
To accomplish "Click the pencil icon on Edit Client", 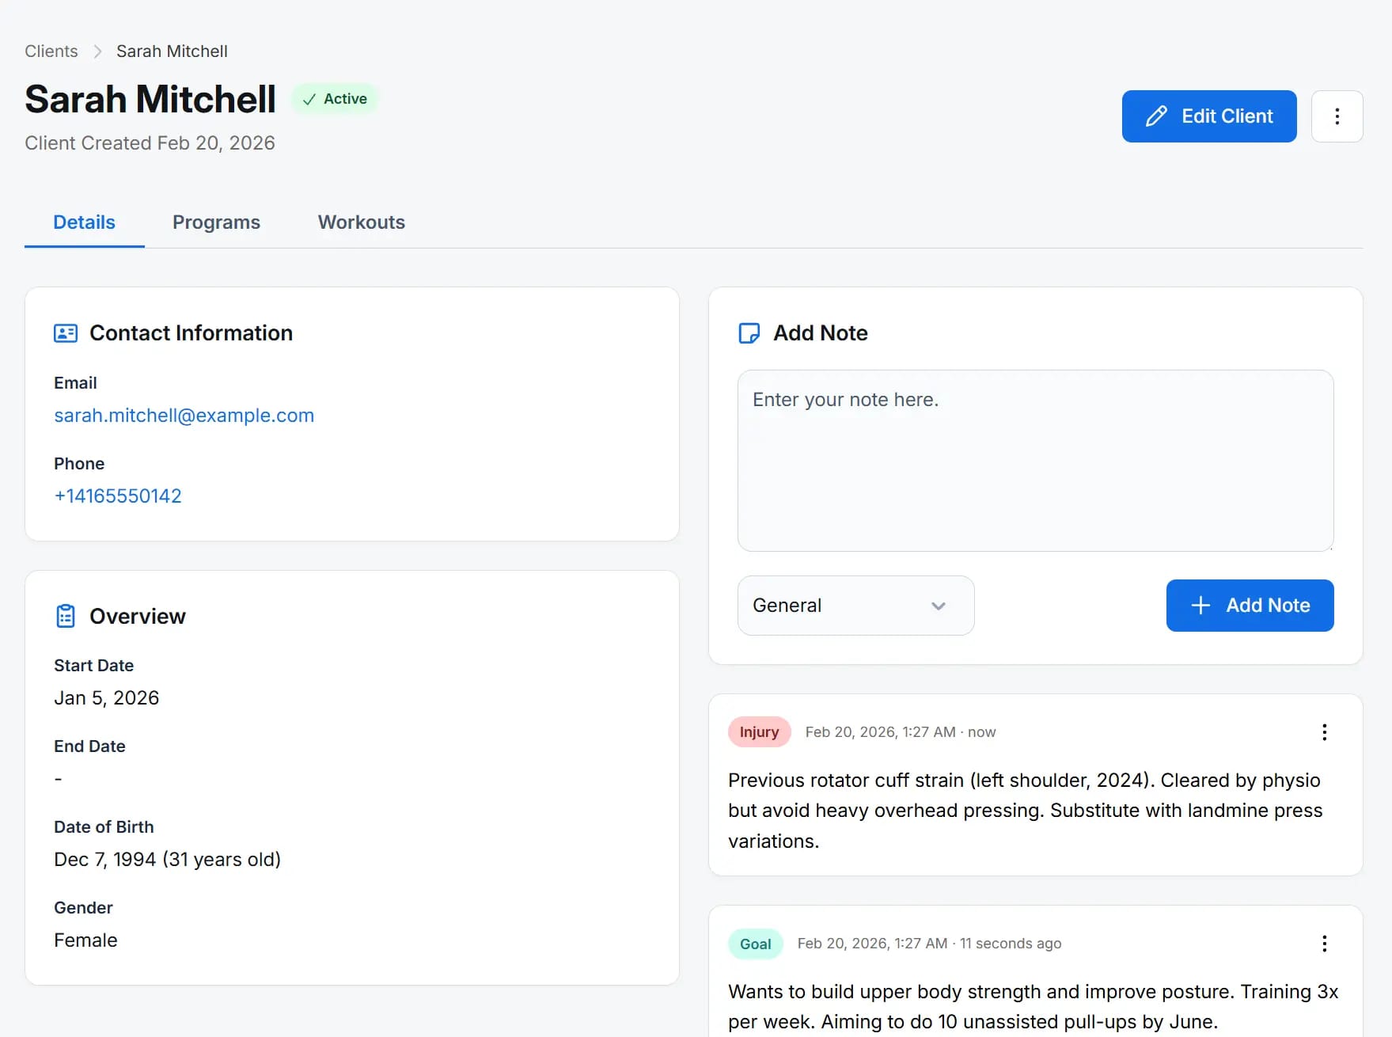I will (1156, 116).
